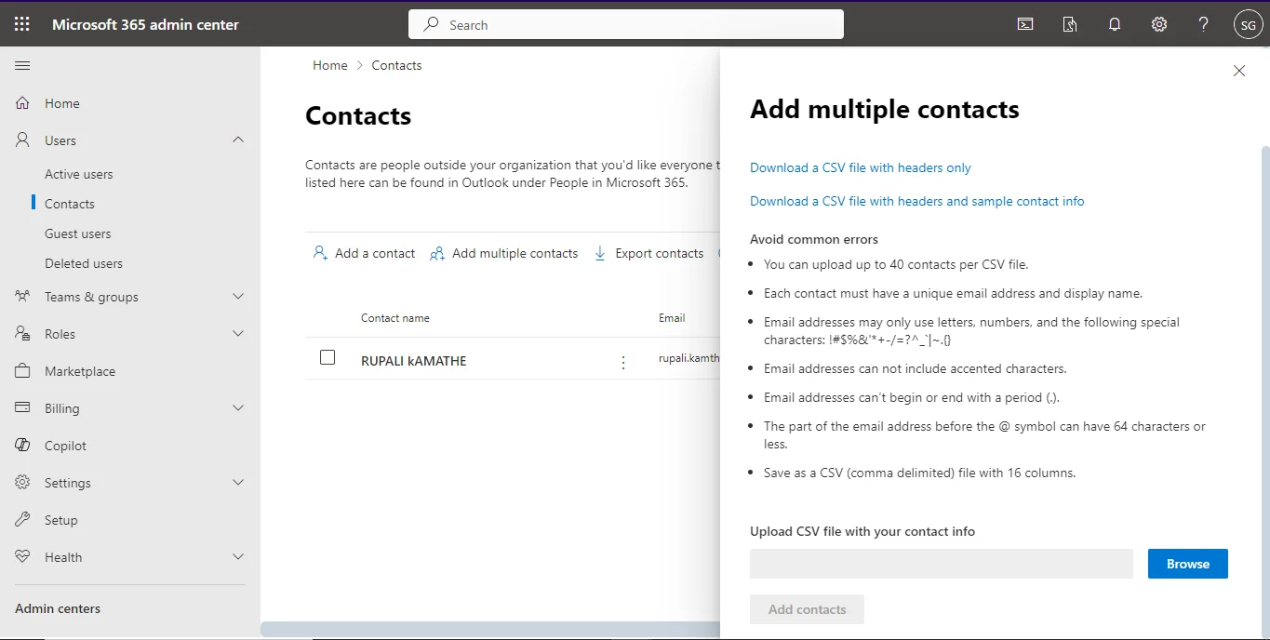Click the Users person icon in sidebar
This screenshot has width=1270, height=640.
click(x=23, y=140)
